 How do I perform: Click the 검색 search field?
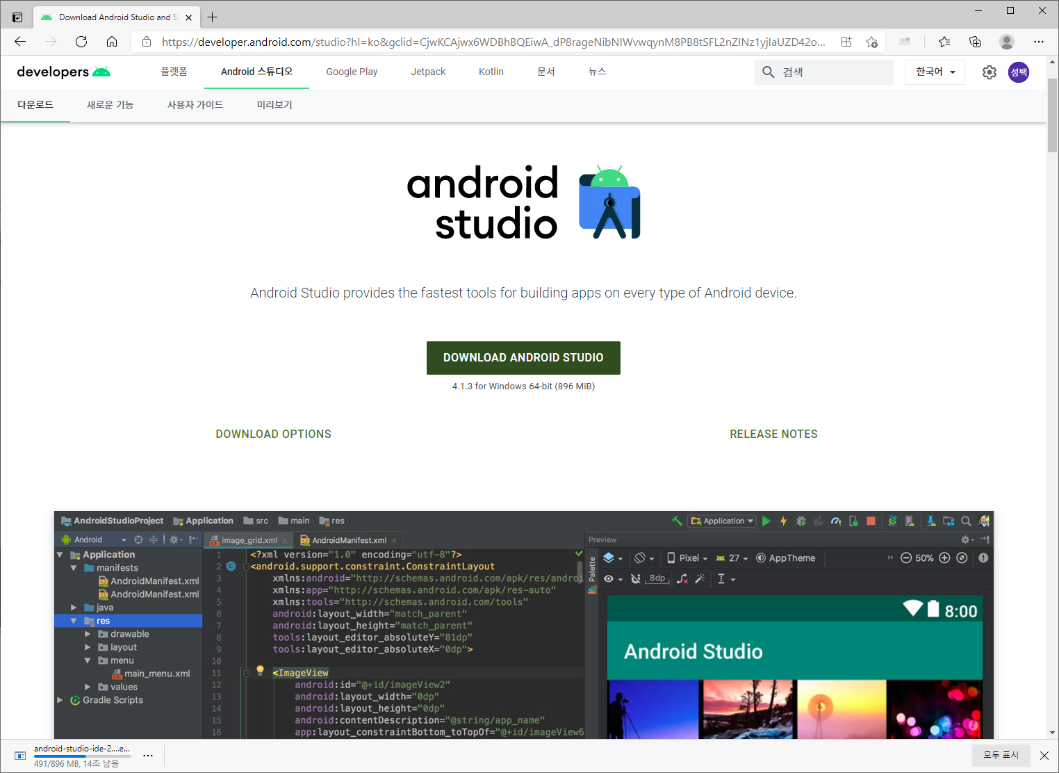click(x=824, y=72)
